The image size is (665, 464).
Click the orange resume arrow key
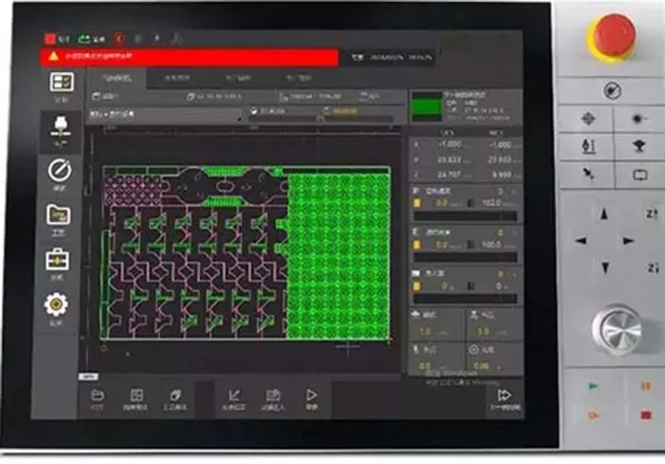point(593,415)
